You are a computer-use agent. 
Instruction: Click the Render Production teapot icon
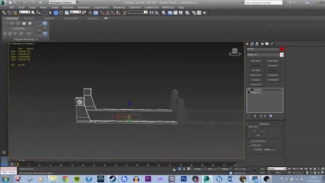[x=205, y=13]
